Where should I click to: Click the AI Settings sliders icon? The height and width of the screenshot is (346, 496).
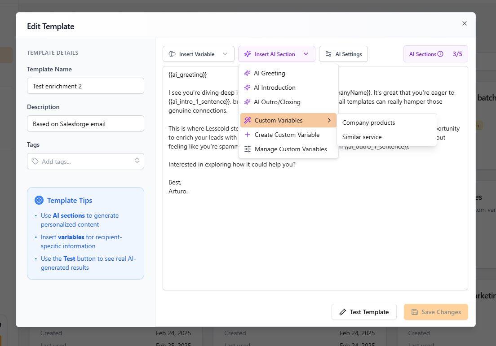point(328,54)
